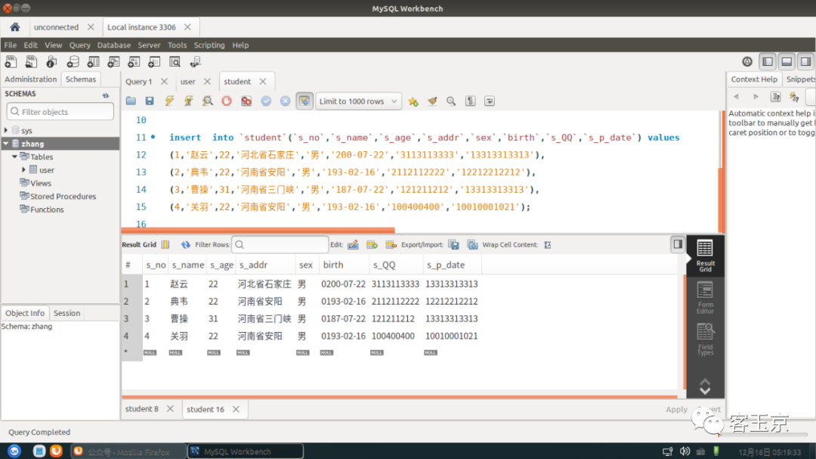Open a script file in editor
Viewport: 816px width, 459px height.
tap(131, 101)
